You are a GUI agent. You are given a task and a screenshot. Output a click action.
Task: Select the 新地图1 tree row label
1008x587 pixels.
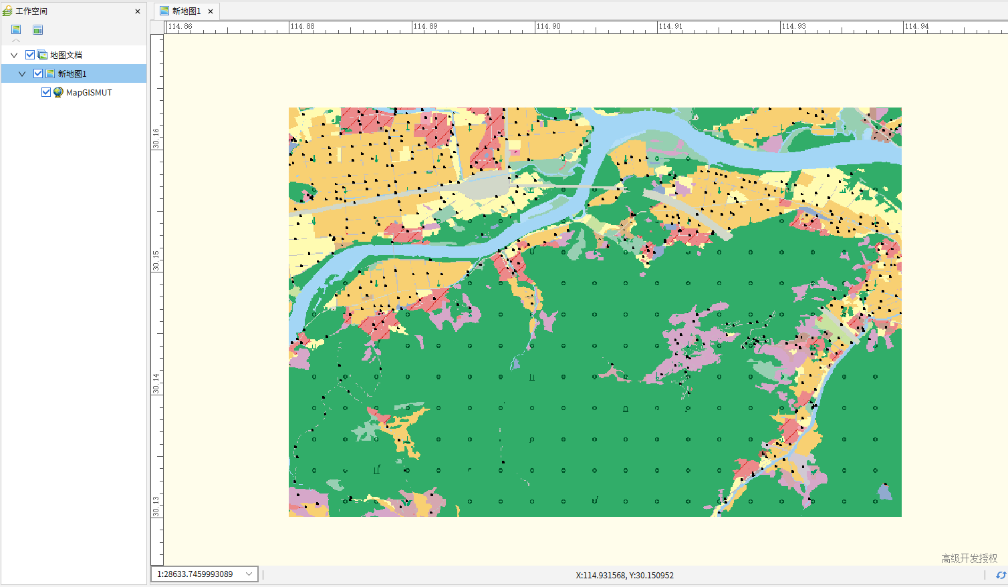(x=72, y=73)
